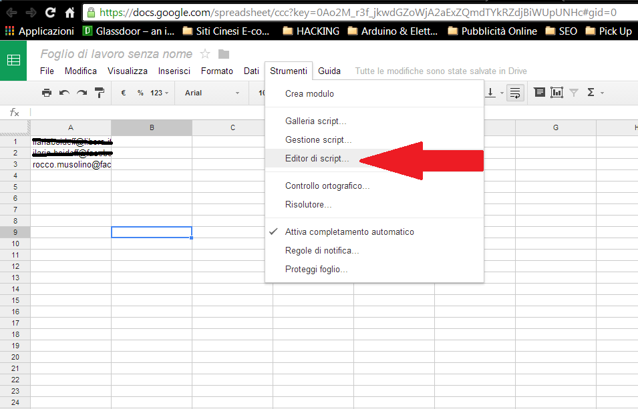Click the Applicazioni bookmarks button
Screen dimensions: 638x409
tap(39, 31)
